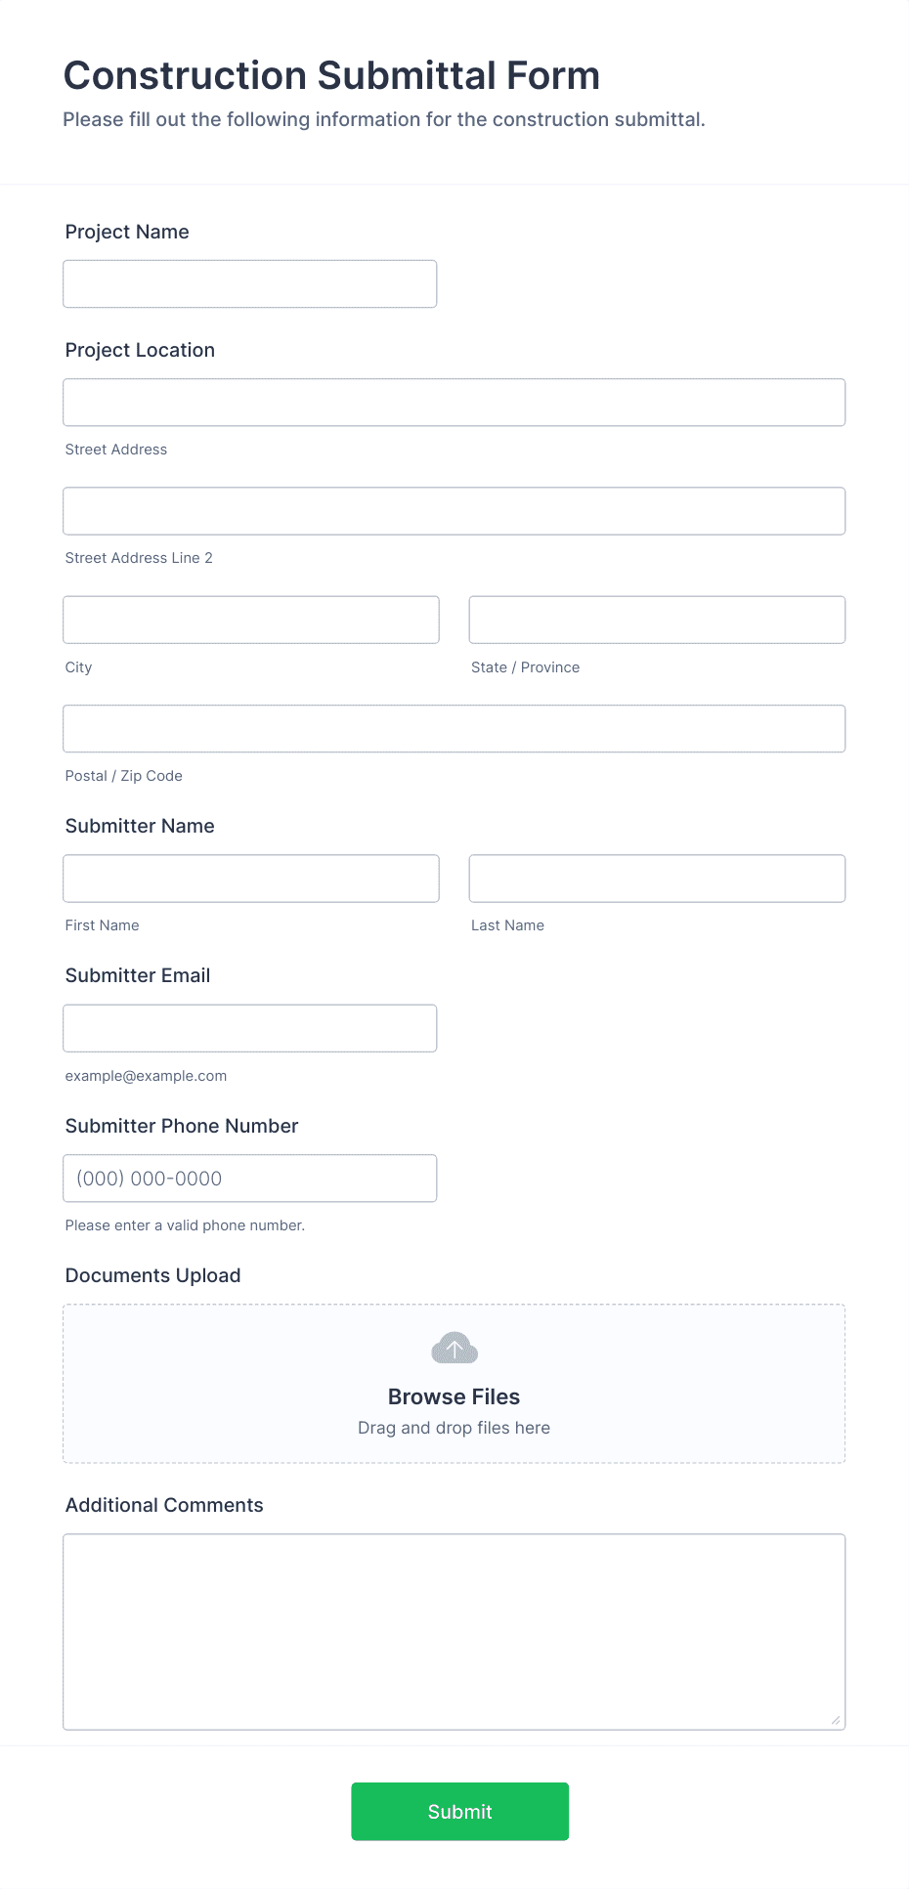909x1889 pixels.
Task: Click the Project Location label
Action: click(140, 350)
